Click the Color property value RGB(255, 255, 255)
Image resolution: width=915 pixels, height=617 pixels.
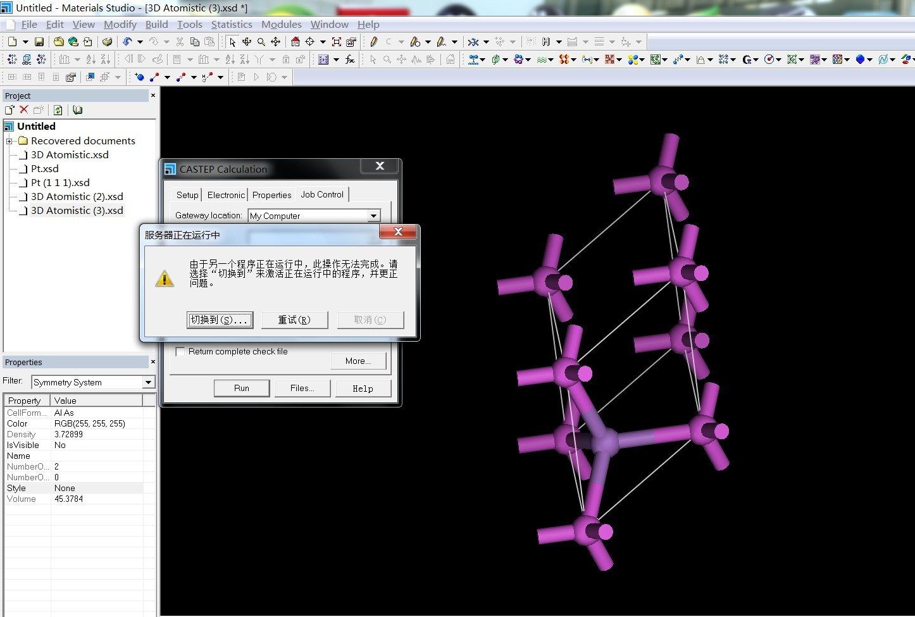[90, 423]
